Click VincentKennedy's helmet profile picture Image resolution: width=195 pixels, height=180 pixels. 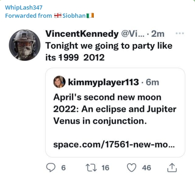(x=25, y=45)
